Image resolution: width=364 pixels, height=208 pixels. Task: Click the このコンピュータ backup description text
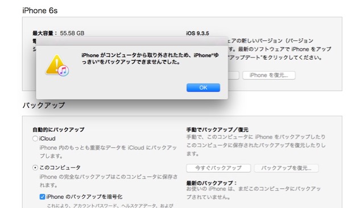point(109,181)
